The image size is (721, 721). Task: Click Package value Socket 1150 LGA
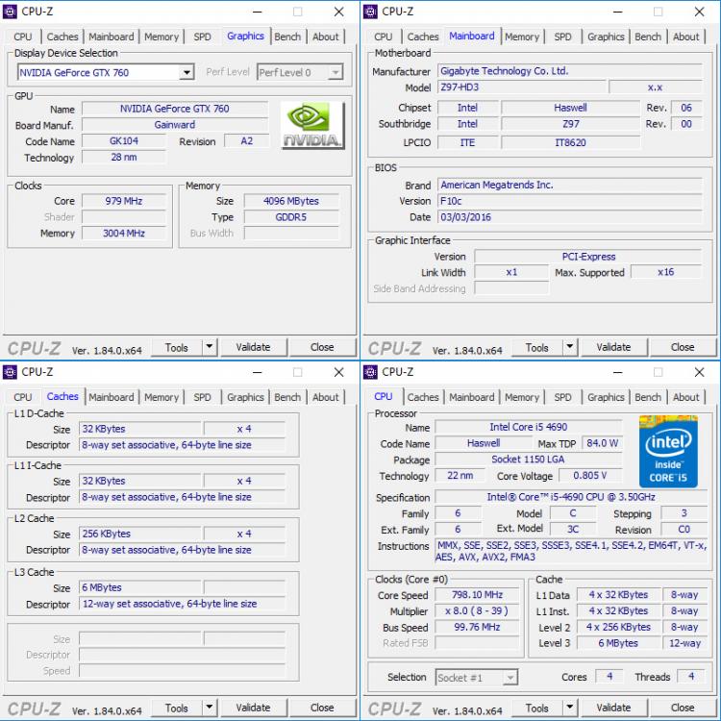click(529, 459)
